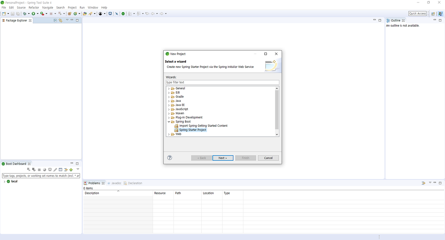Toggle Boot Dashboard filters icon

66,170
